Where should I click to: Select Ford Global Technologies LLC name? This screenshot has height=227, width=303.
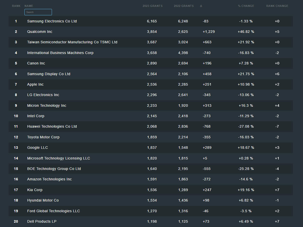tap(53, 211)
